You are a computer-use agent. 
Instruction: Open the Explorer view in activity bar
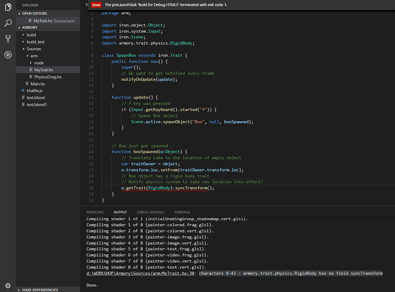8,7
